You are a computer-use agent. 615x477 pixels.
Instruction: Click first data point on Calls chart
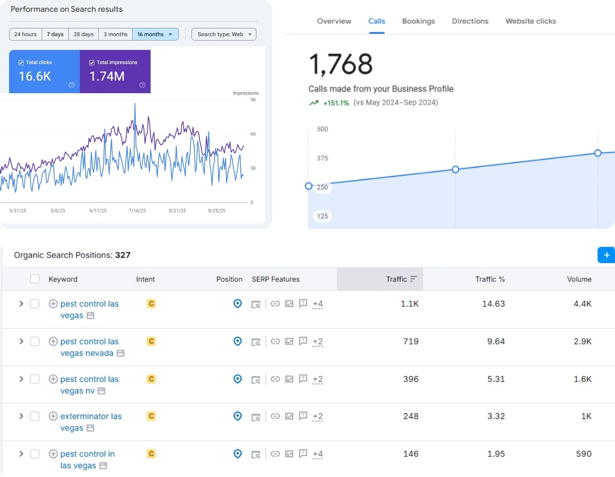(x=309, y=186)
